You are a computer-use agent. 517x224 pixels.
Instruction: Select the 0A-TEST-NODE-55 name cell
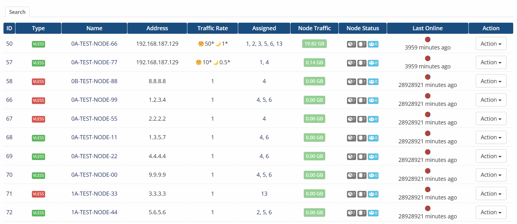[x=94, y=119]
